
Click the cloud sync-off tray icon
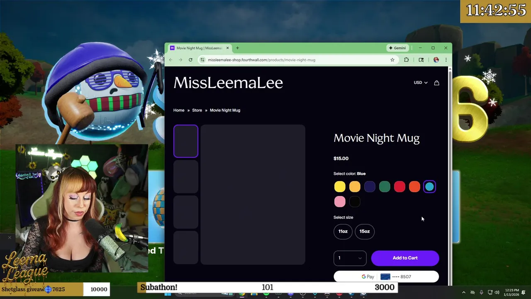(473, 292)
